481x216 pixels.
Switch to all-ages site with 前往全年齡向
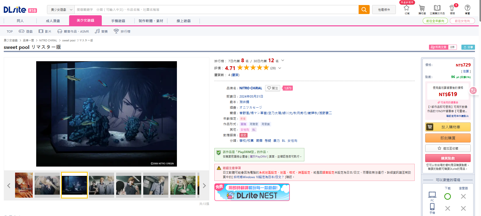pyautogui.click(x=435, y=21)
